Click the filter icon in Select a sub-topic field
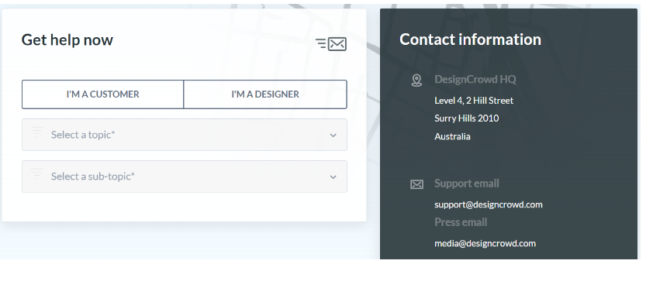 (36, 175)
